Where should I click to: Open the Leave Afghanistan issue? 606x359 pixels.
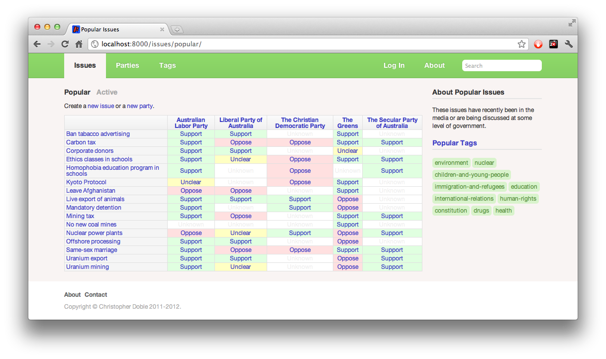pyautogui.click(x=91, y=191)
